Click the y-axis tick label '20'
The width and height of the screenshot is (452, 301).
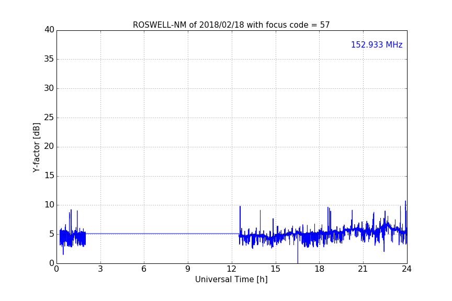49,147
